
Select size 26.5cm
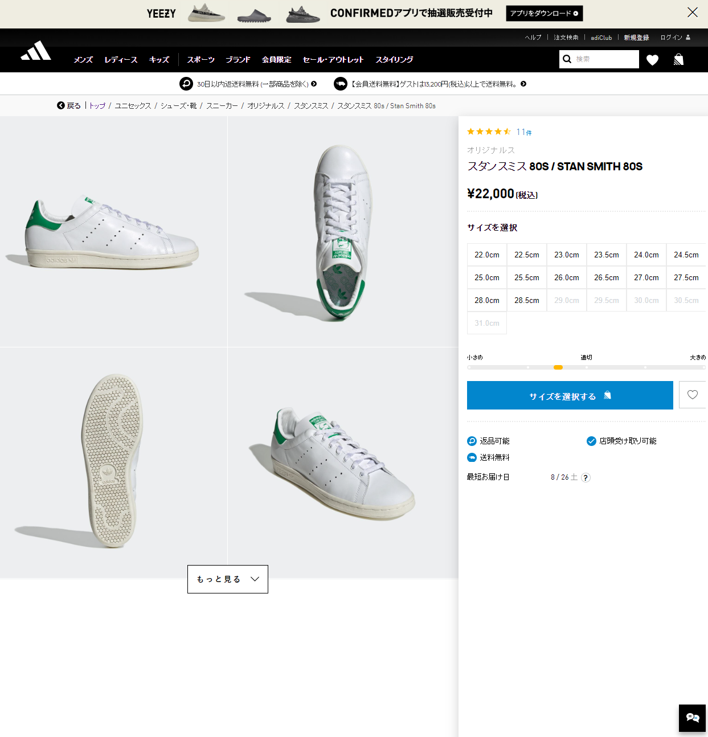tap(606, 278)
